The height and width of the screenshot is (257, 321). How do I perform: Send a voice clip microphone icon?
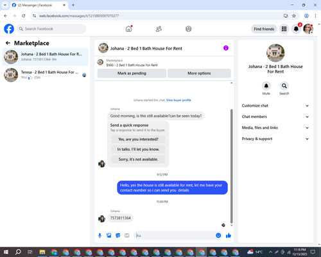(100, 236)
